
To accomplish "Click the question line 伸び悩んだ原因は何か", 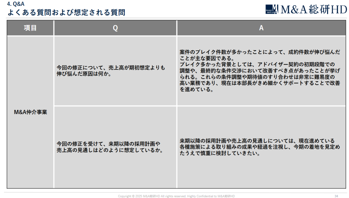I will pos(84,74).
